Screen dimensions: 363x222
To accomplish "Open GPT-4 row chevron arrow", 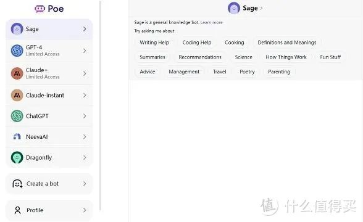I will [x=85, y=51].
